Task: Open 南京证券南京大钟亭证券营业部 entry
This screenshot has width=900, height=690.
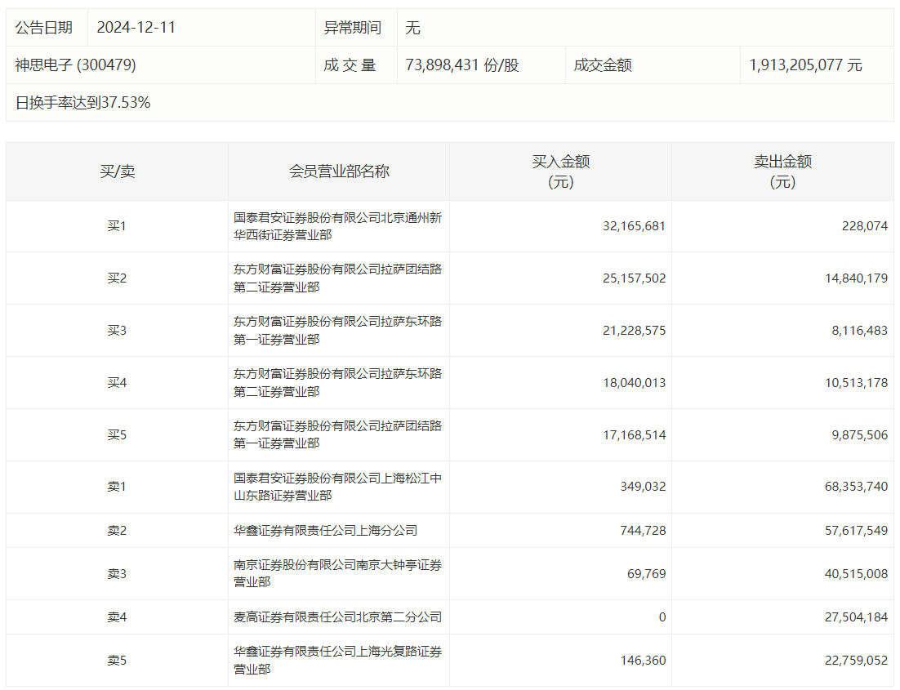Action: pos(337,573)
